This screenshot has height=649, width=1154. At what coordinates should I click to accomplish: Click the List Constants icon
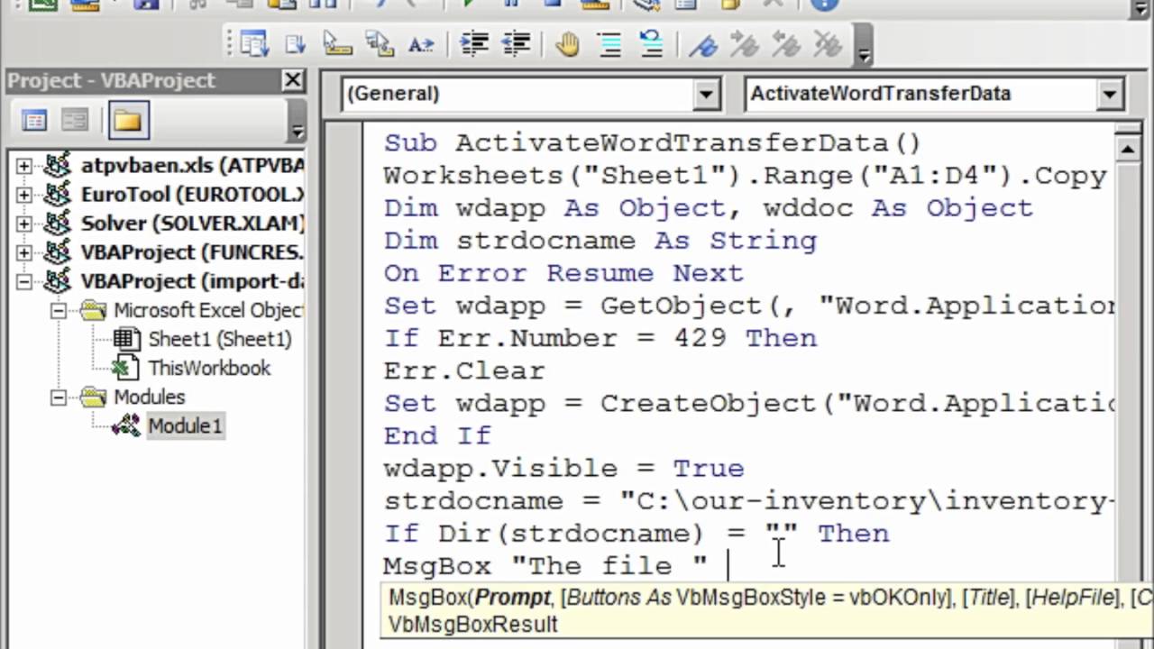pyautogui.click(x=296, y=44)
